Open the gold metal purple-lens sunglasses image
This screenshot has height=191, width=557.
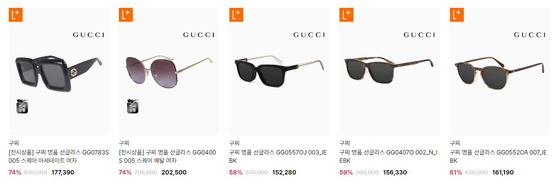(169, 71)
